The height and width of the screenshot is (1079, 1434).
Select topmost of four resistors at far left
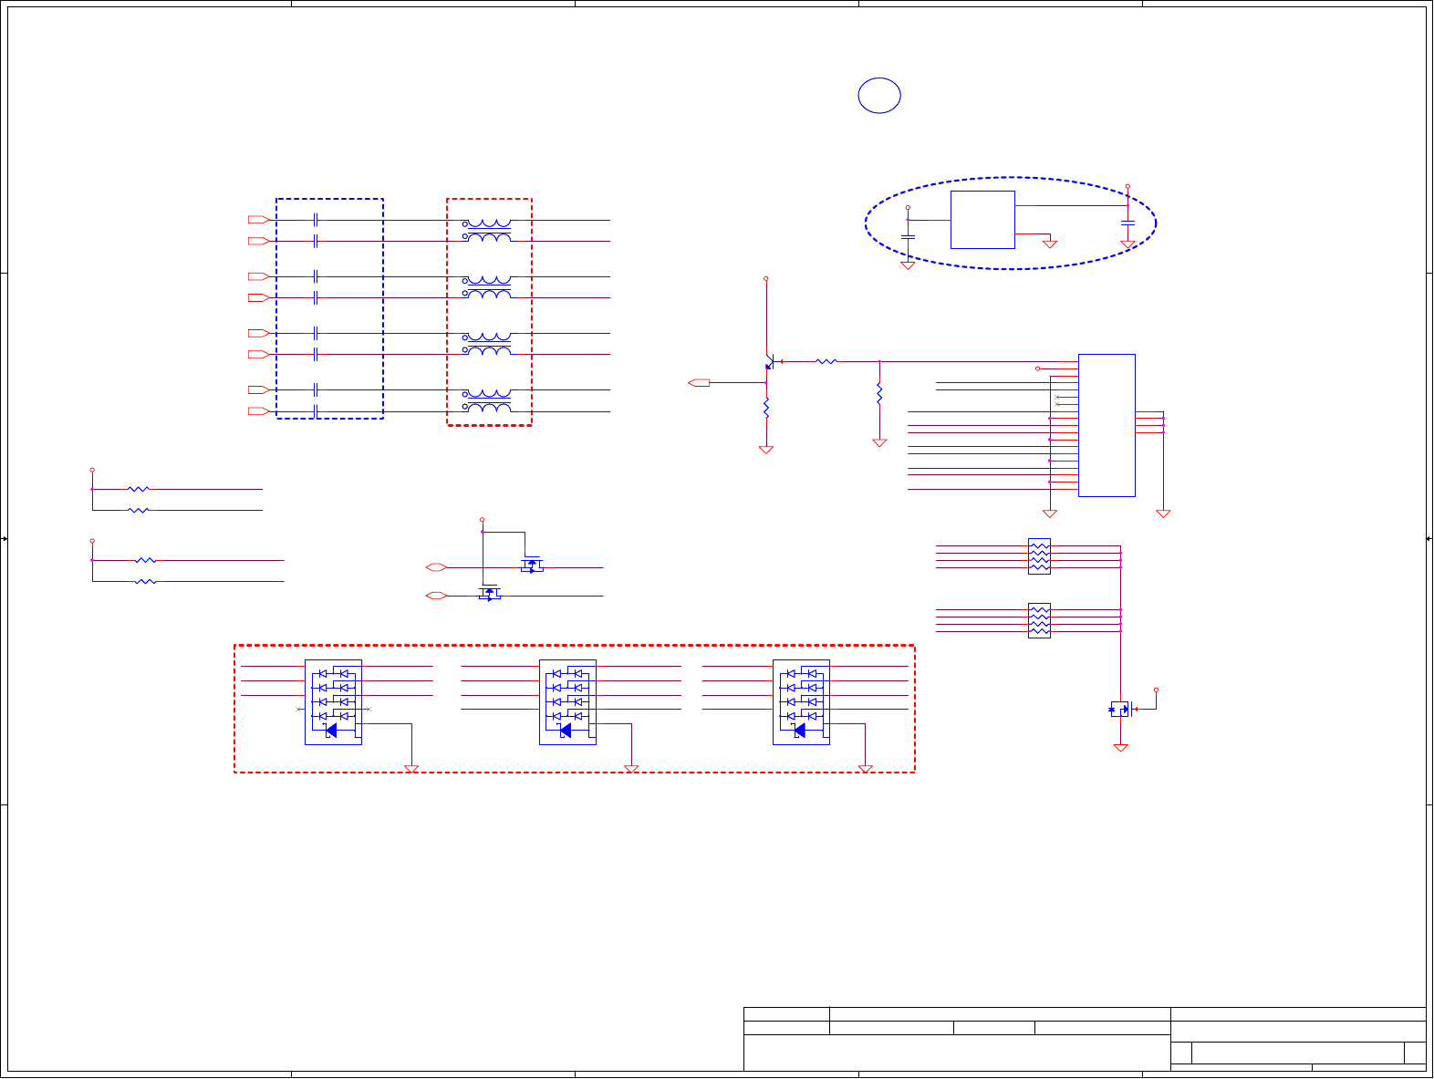pos(139,489)
